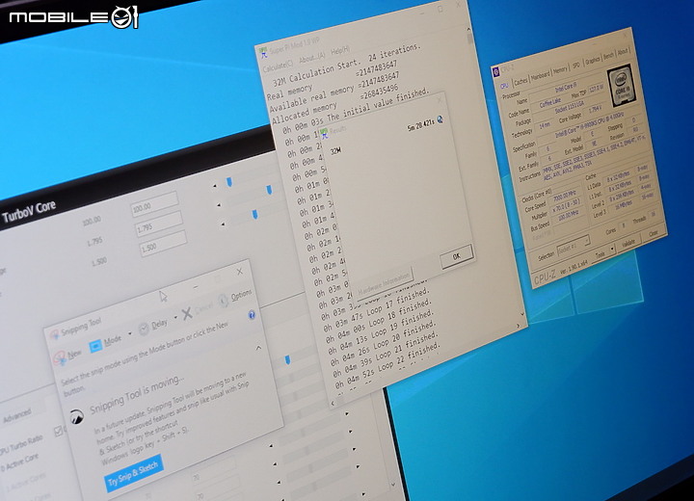
Task: Click the Super PI vertical scrollbar up arrow
Action: pos(468,30)
